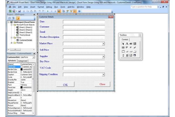Click the BackColor property color swatch

pyautogui.click(x=22, y=67)
